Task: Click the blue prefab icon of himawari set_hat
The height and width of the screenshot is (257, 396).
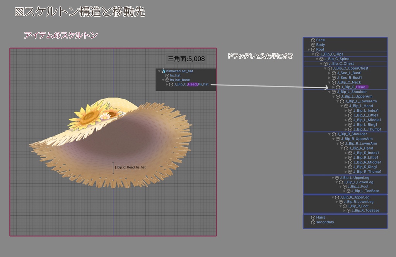Action: [x=164, y=71]
